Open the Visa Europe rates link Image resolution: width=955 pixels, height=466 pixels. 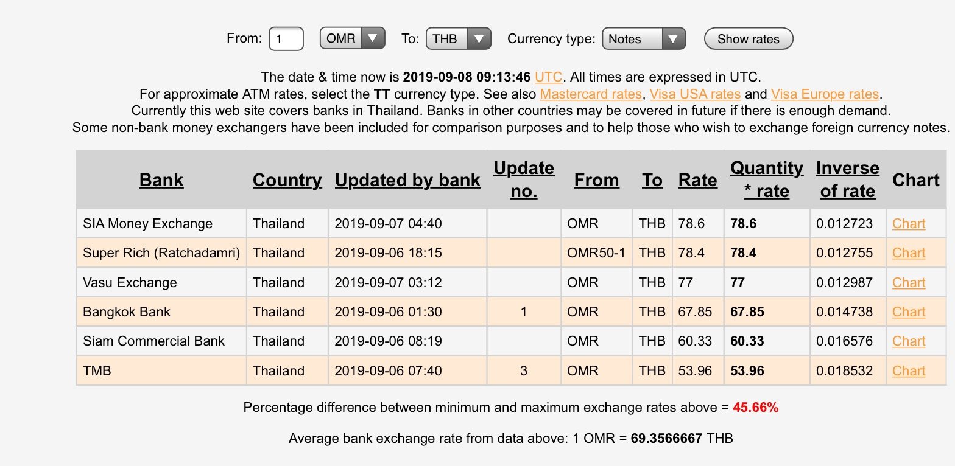click(x=825, y=94)
